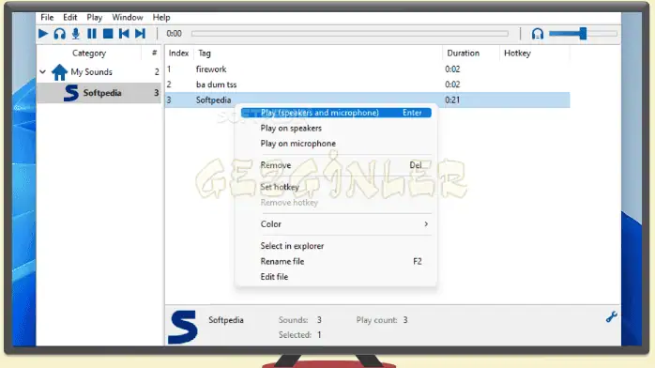
Task: Click the Play count value in info panel
Action: pos(405,320)
